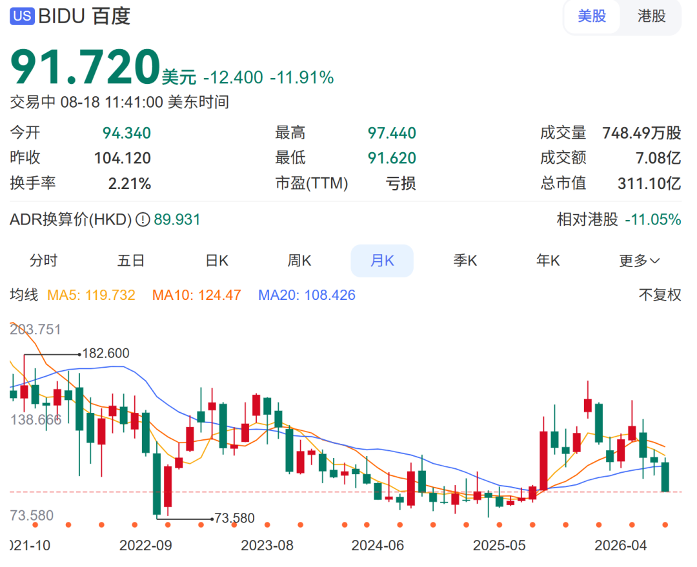
Task: Click the current price 91.720
Action: (x=85, y=67)
